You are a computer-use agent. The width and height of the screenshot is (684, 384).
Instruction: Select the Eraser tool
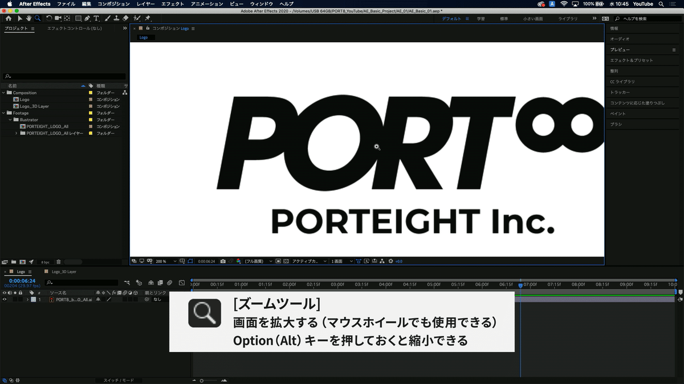pos(125,18)
